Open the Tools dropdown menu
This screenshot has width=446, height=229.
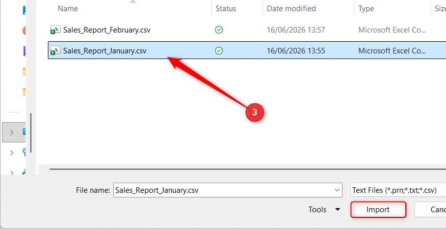pyautogui.click(x=324, y=210)
